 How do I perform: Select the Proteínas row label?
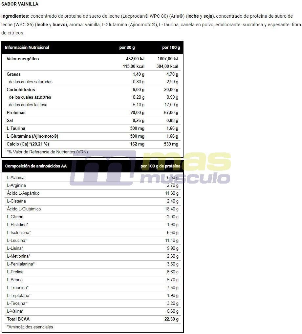coord(16,112)
